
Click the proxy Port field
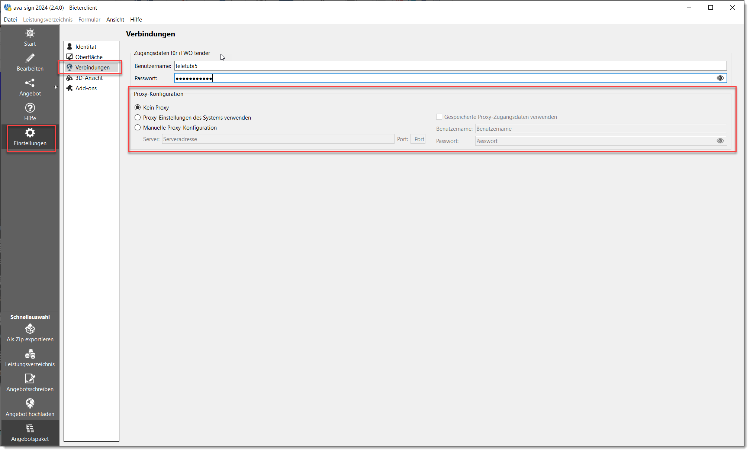418,139
